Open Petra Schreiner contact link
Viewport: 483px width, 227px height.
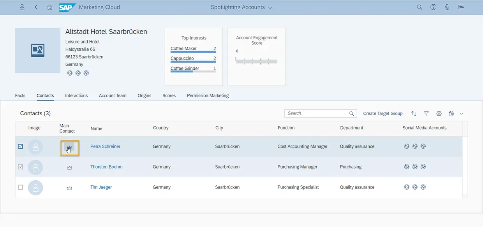click(105, 146)
